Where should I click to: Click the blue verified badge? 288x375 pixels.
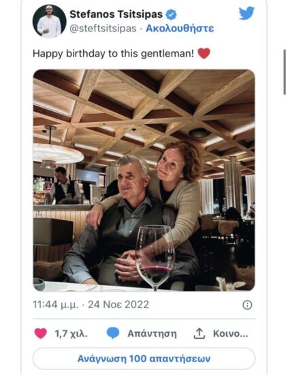171,14
